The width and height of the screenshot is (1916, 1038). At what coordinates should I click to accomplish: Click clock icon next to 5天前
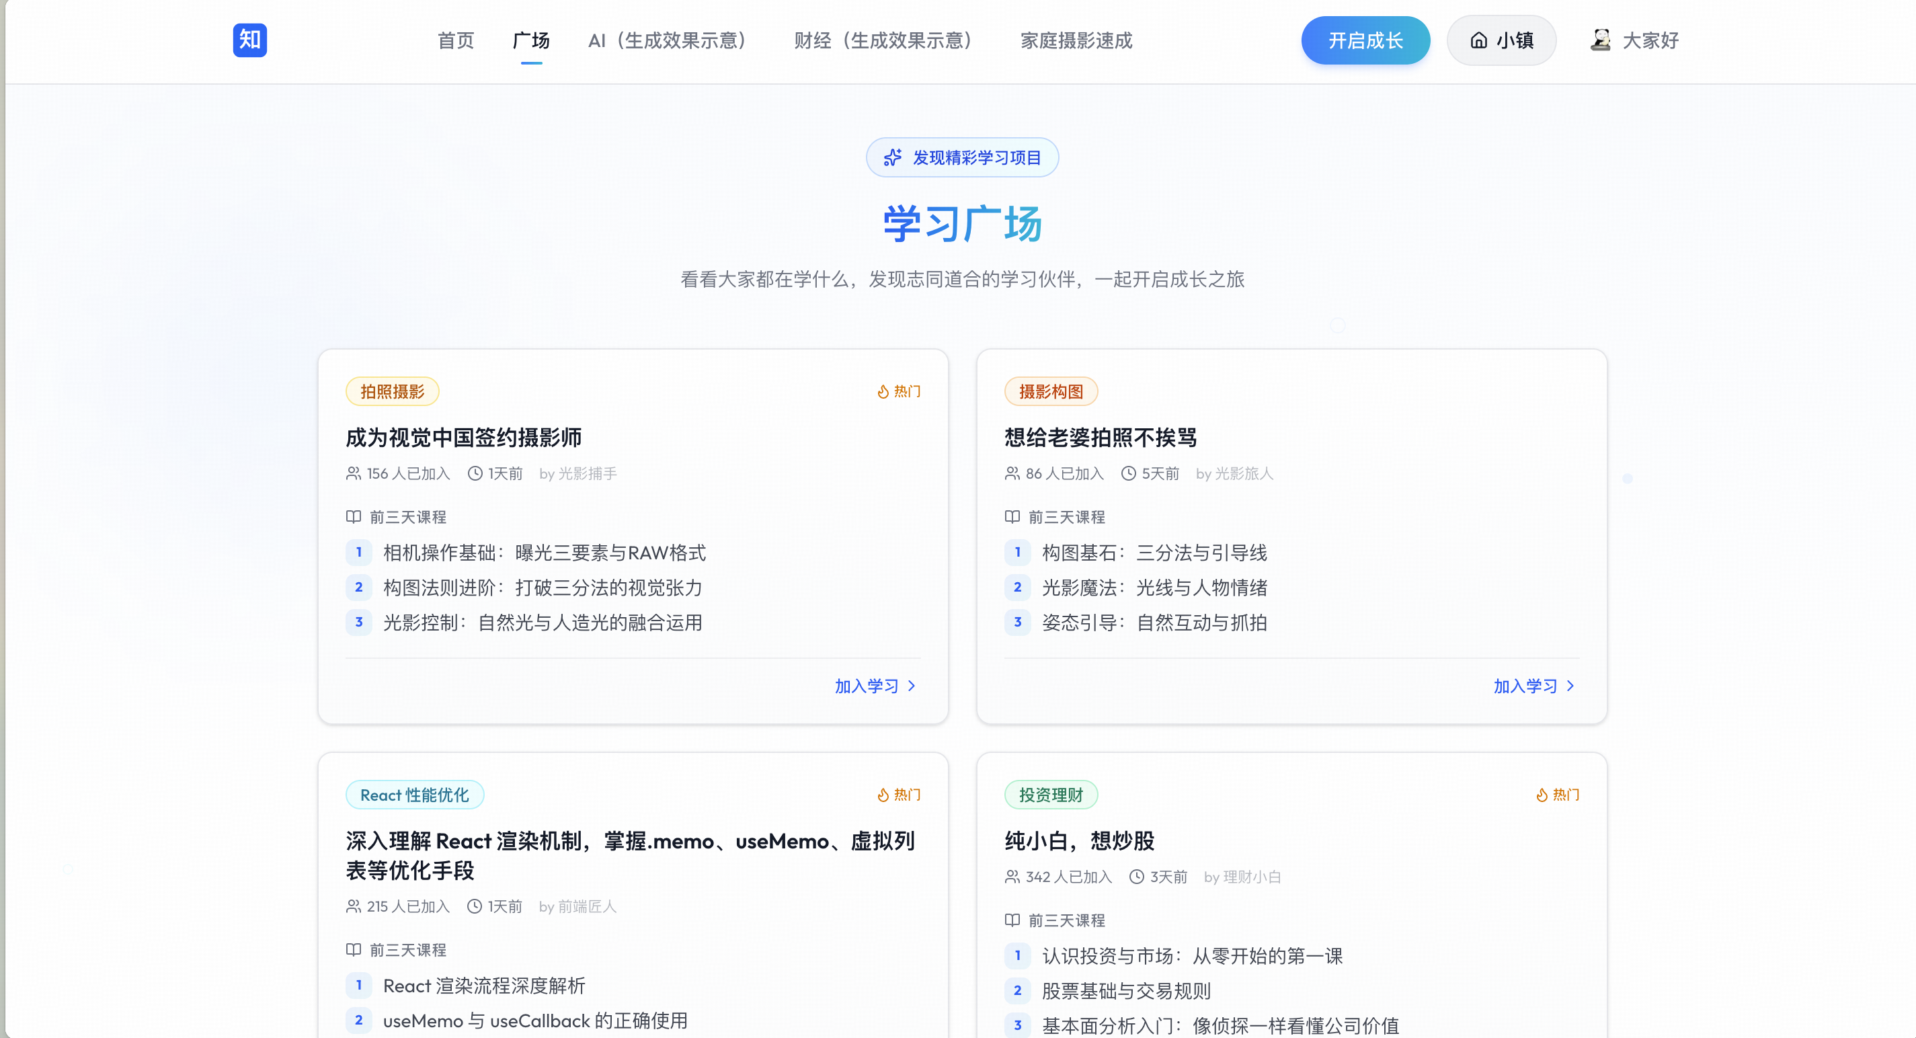pyautogui.click(x=1128, y=474)
